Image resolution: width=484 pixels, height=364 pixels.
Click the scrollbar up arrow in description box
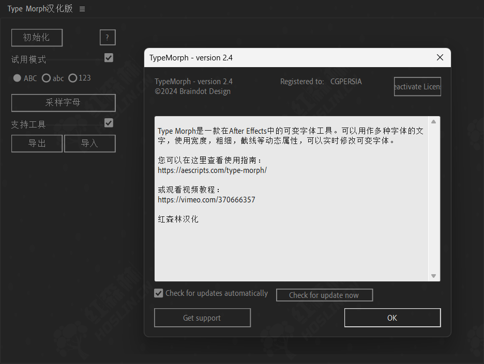(433, 122)
